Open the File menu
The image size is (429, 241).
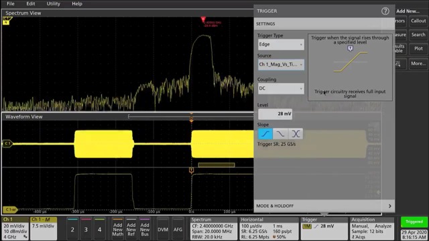tap(11, 3)
